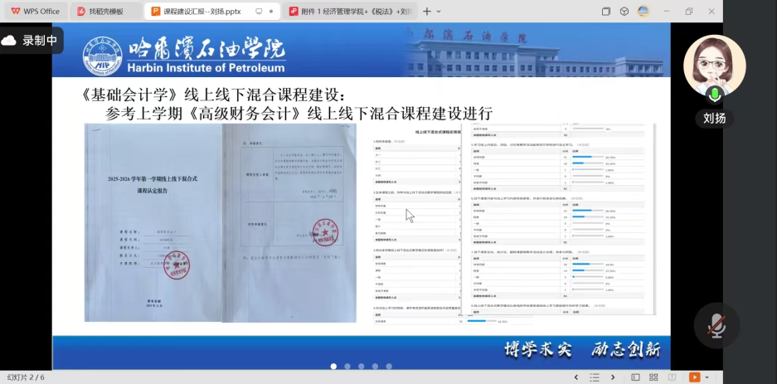The height and width of the screenshot is (384, 777).
Task: Expand slideshow options dropdown arrow
Action: [706, 377]
